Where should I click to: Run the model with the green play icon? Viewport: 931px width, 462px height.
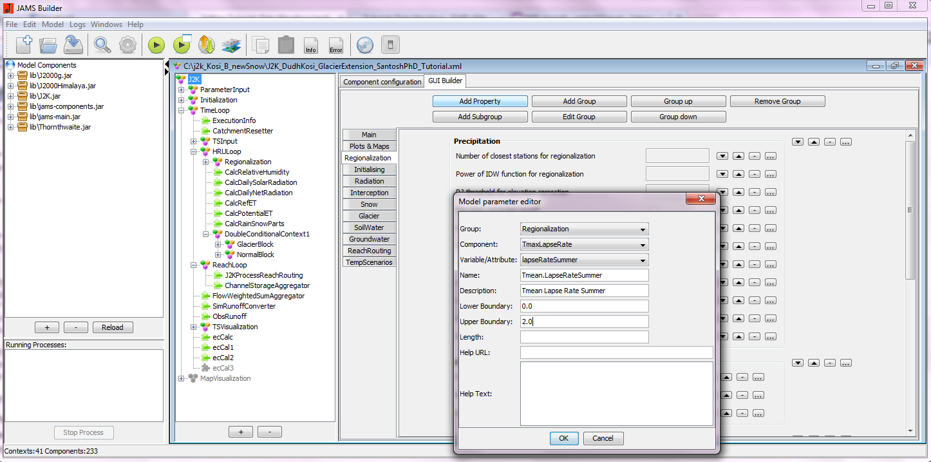tap(156, 44)
